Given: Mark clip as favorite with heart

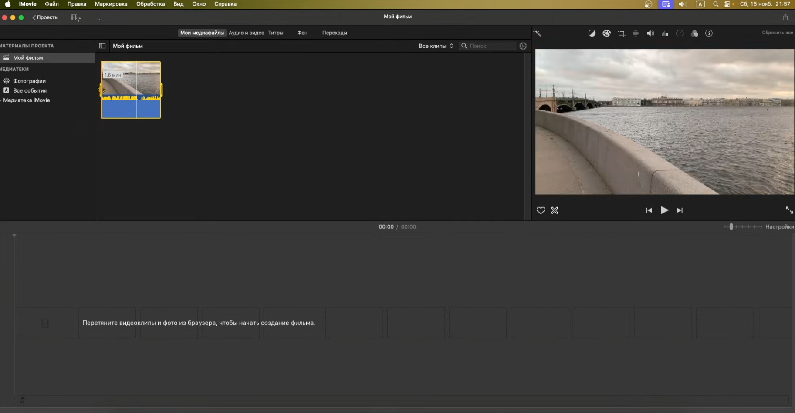Looking at the screenshot, I should tap(541, 210).
